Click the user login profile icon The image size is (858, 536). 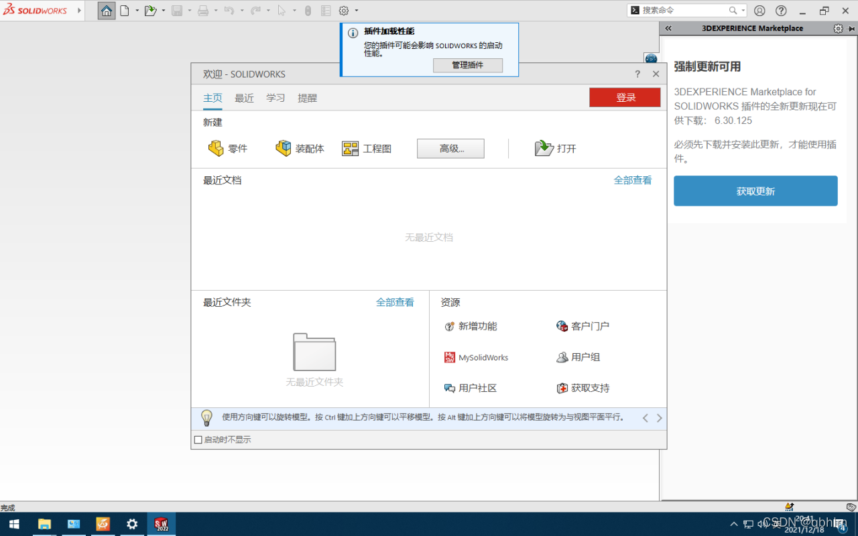point(759,11)
